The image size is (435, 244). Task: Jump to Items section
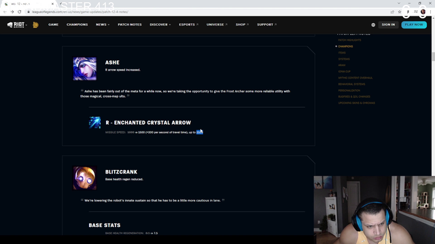(342, 53)
